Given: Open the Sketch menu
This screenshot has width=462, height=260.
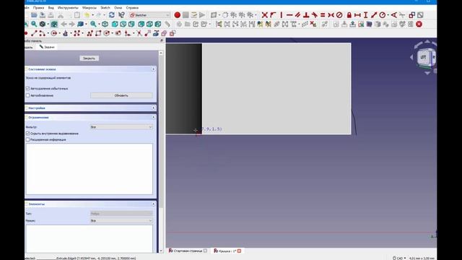Looking at the screenshot, I should [105, 8].
